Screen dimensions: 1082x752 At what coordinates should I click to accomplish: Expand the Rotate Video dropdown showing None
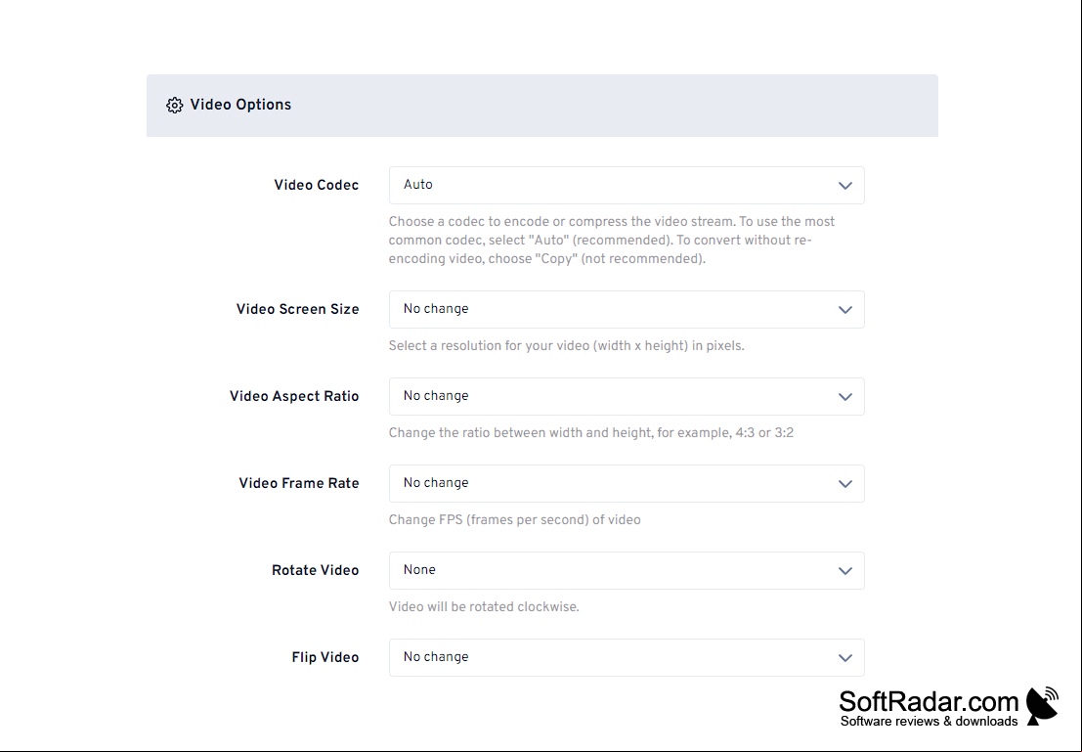(627, 570)
